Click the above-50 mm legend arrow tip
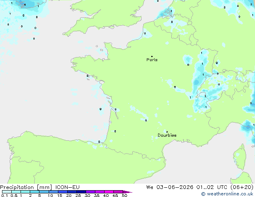This screenshot has width=255, height=197. point(127,192)
